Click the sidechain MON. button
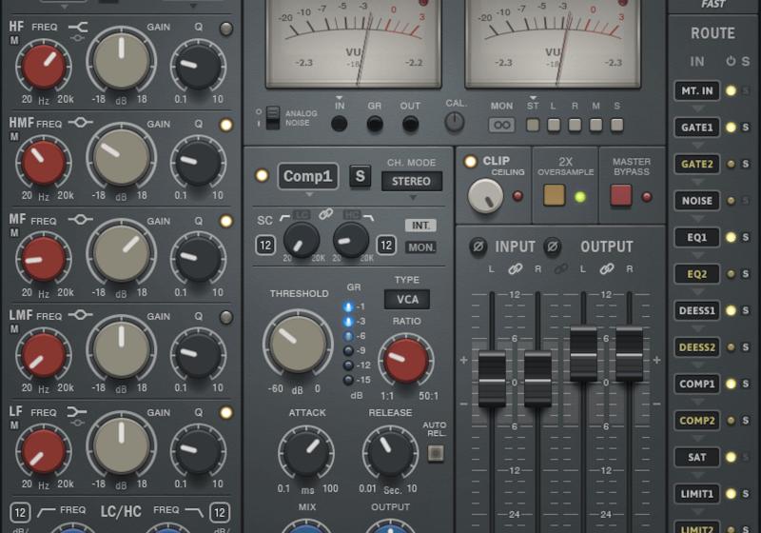 420,247
